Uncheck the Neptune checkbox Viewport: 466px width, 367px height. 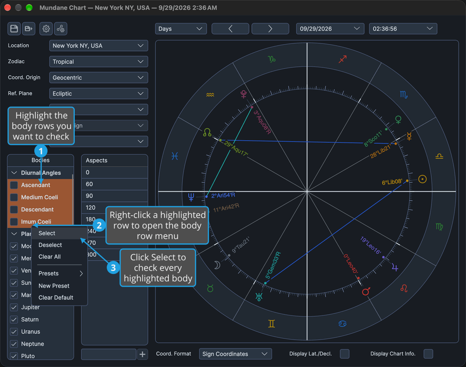pyautogui.click(x=14, y=344)
